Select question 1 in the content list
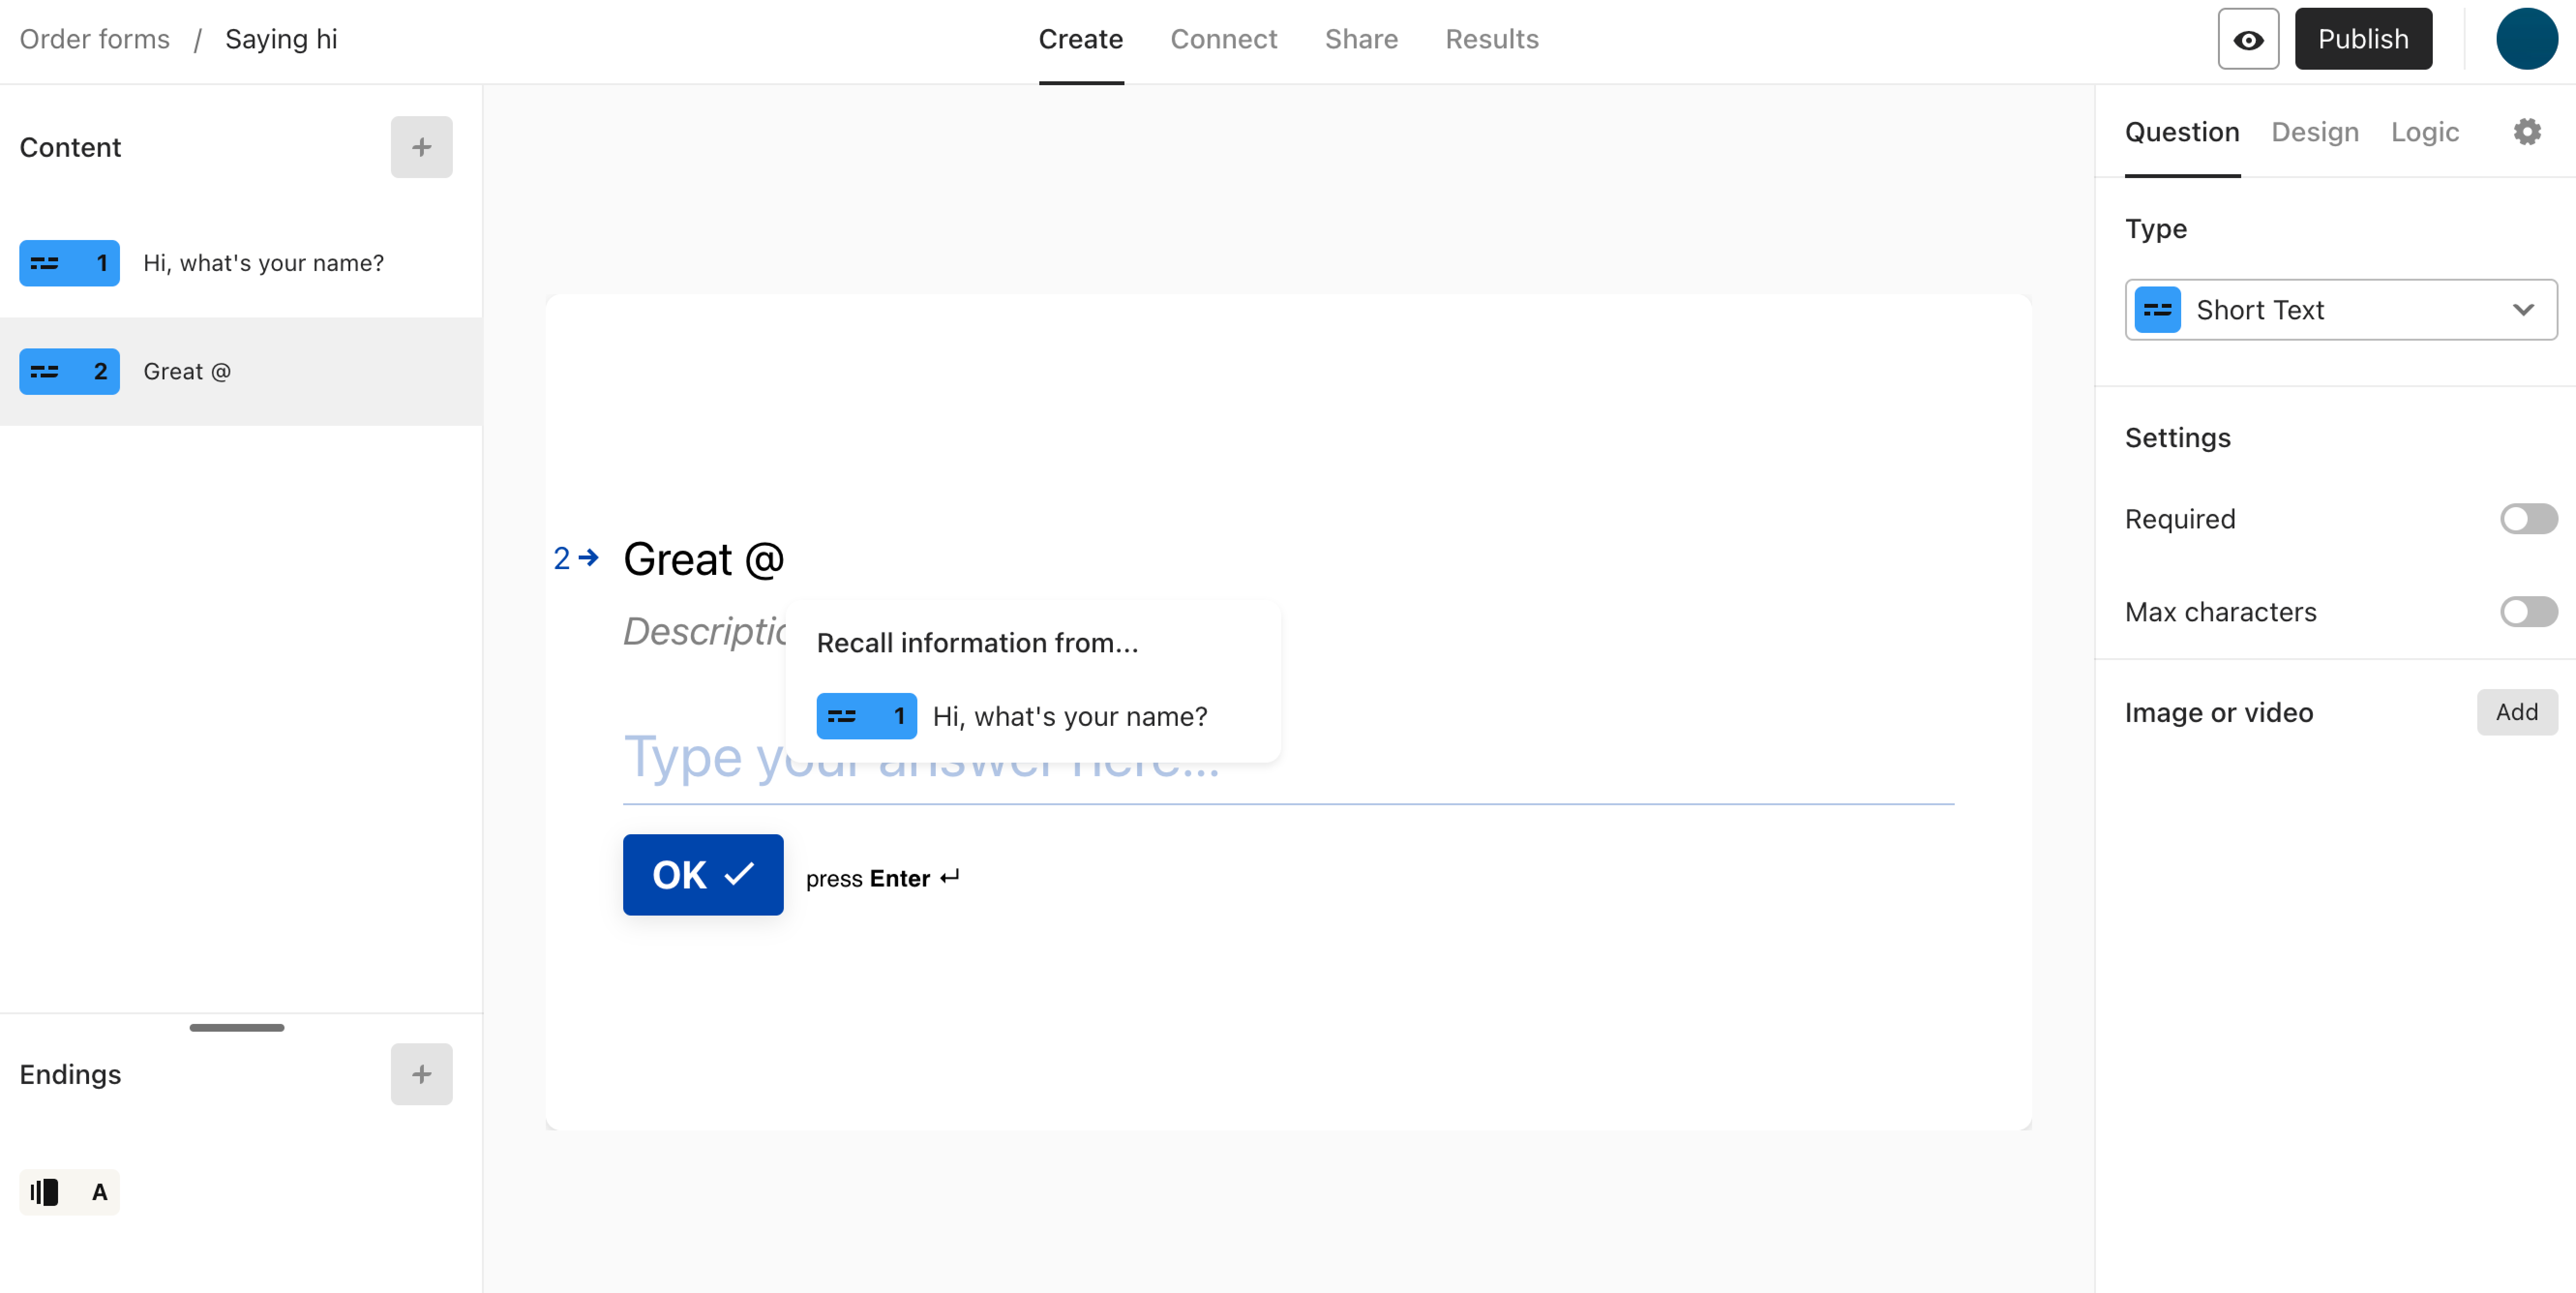Screen dimensions: 2576x1293 click(x=241, y=263)
